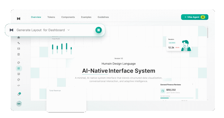Open the top sidebar icon above the translate icon

tap(19, 38)
